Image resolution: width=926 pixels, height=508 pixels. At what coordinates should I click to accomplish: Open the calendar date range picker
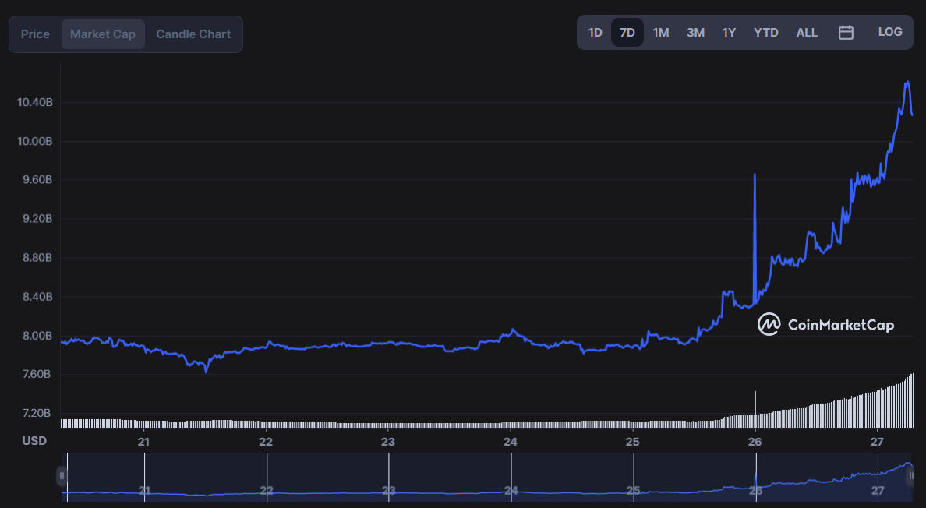[846, 33]
